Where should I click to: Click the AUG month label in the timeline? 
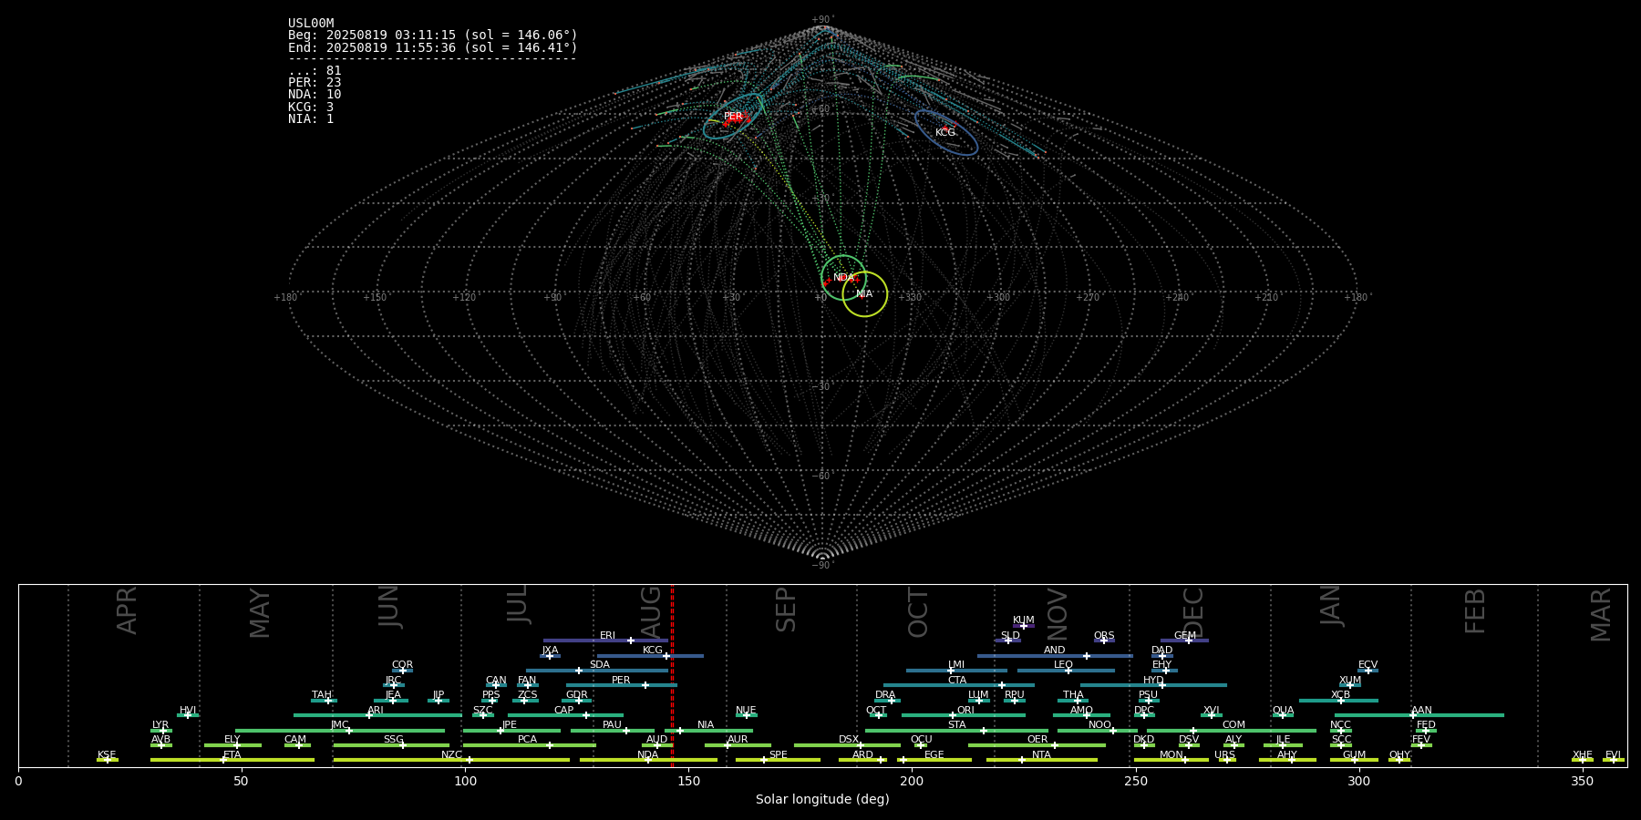(x=651, y=610)
